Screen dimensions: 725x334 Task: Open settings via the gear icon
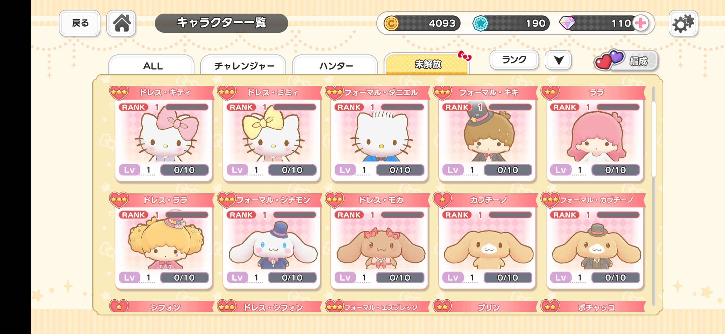(x=683, y=23)
